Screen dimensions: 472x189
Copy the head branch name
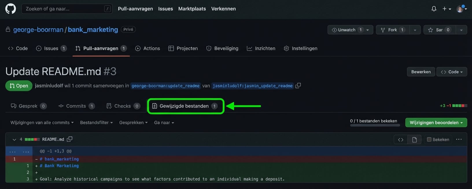pos(298,86)
